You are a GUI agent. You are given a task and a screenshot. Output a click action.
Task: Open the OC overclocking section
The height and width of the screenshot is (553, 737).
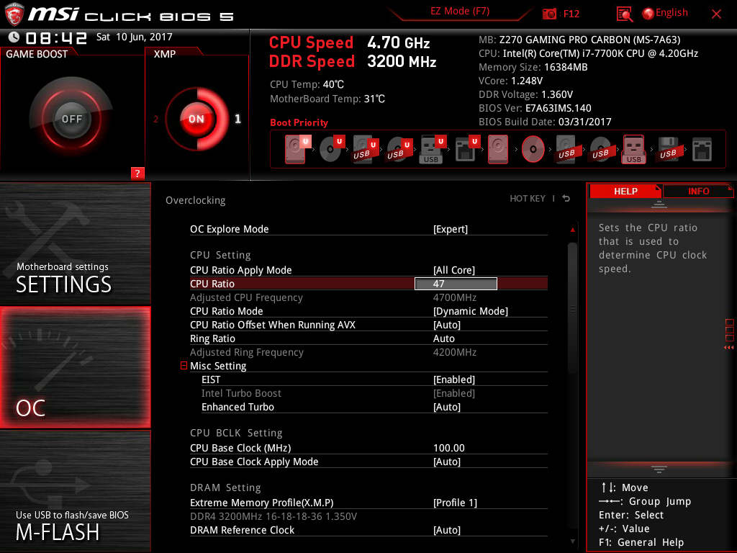pos(75,367)
